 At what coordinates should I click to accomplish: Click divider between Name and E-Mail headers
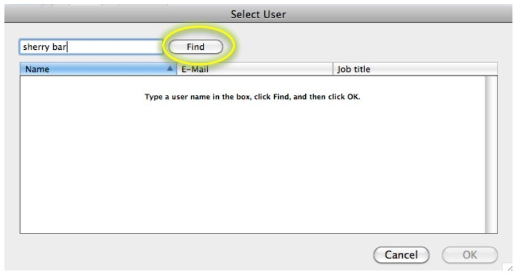click(x=176, y=70)
